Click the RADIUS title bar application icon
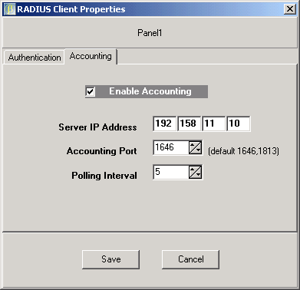 (10, 9)
